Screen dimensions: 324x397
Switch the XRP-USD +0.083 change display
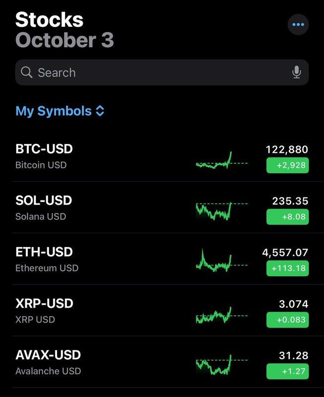click(x=287, y=320)
